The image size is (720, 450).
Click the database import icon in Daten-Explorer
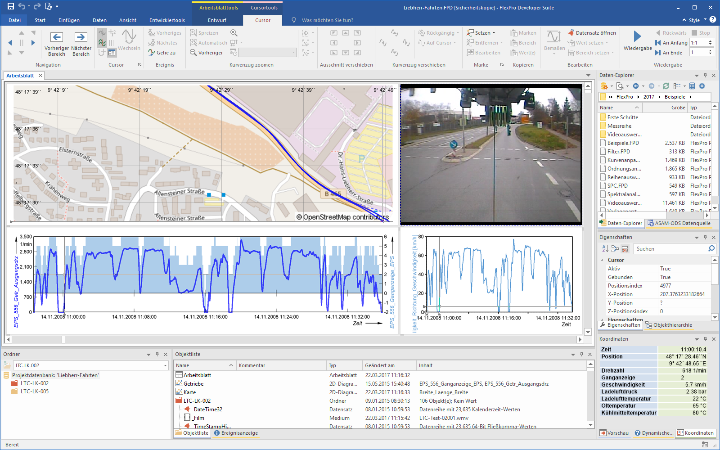pyautogui.click(x=604, y=86)
